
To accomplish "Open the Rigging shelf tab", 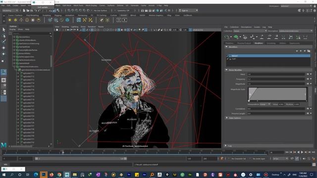I will pos(58,15).
